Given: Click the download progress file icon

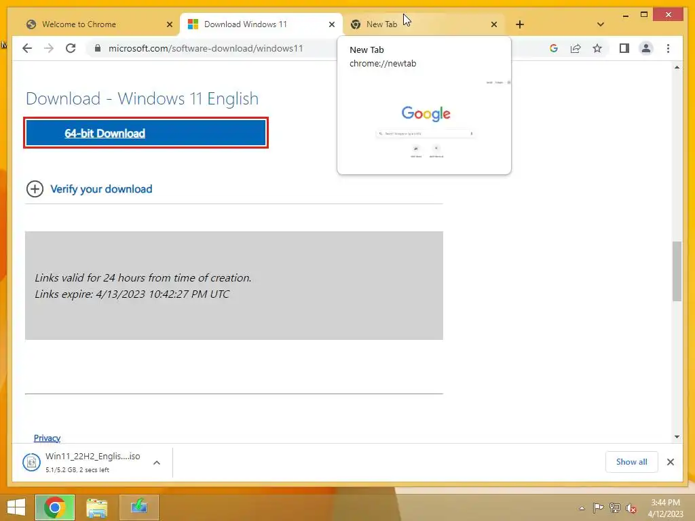Looking at the screenshot, I should pos(31,463).
